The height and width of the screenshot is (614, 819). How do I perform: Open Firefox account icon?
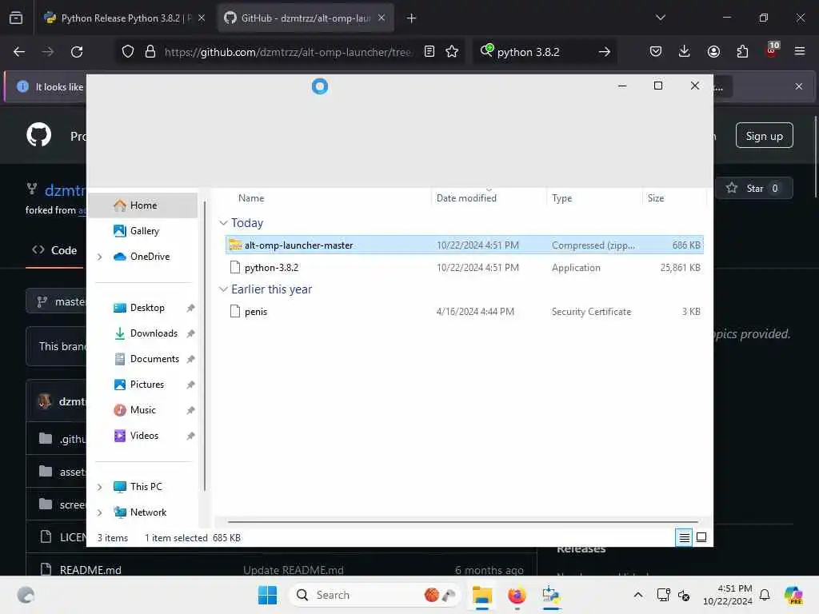[x=713, y=52]
